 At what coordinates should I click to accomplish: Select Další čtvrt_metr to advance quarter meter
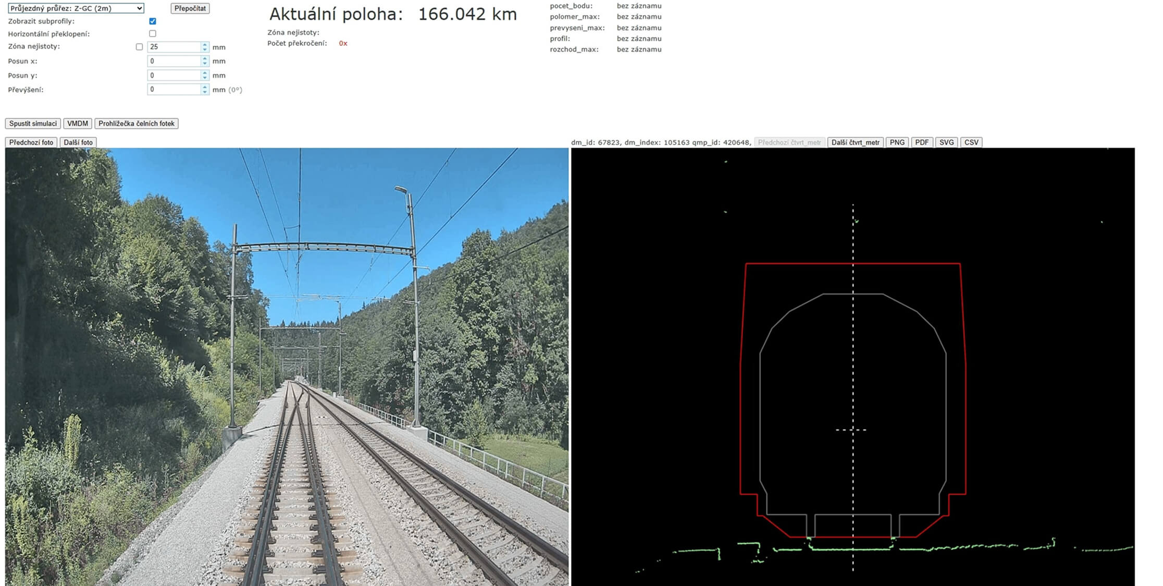point(854,142)
